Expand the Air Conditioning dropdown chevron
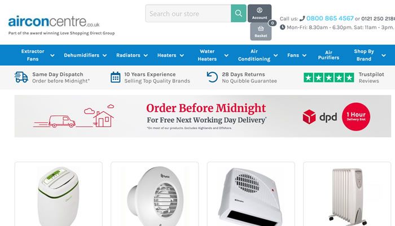 click(275, 55)
